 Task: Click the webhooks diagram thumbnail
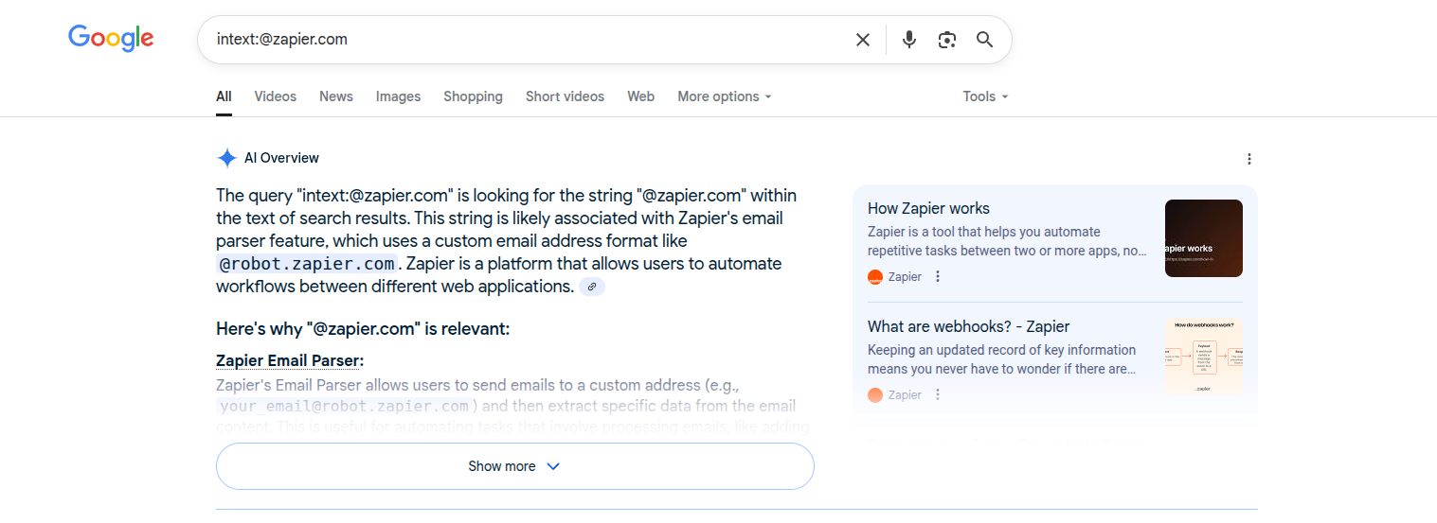tap(1204, 357)
